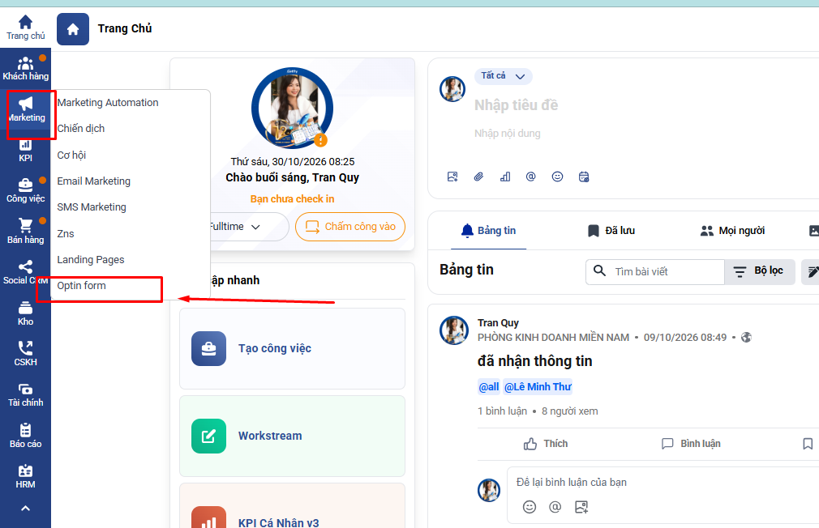Open the HRM module

25,477
